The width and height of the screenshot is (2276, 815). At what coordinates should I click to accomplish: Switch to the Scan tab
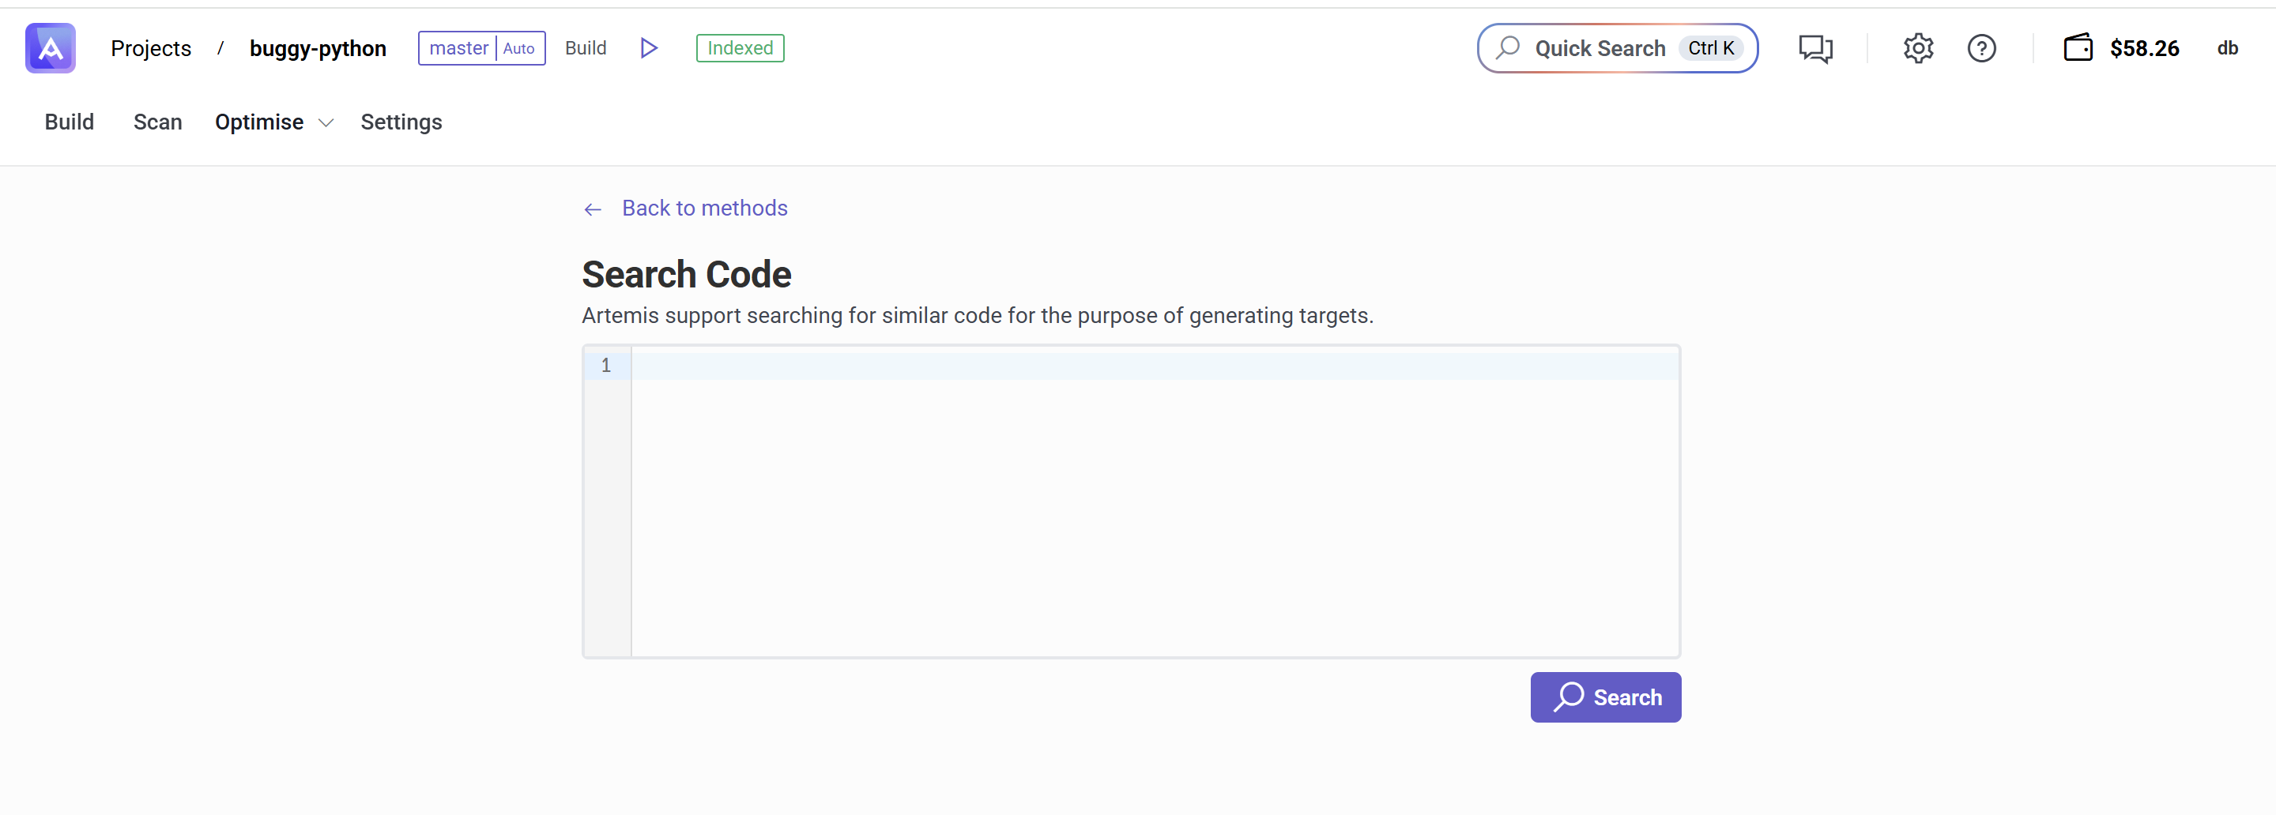[x=157, y=122]
